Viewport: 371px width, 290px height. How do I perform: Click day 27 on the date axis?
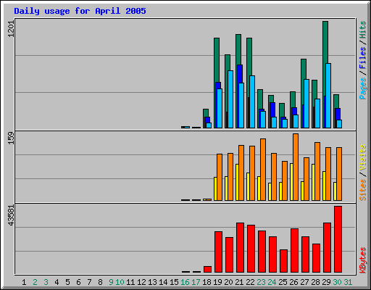(304, 282)
